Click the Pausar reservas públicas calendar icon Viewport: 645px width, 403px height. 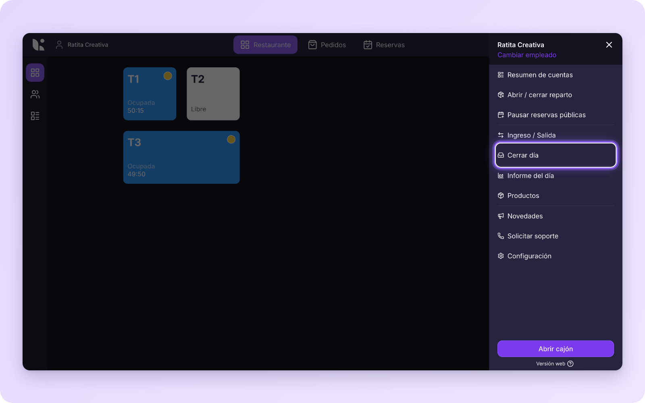coord(501,115)
